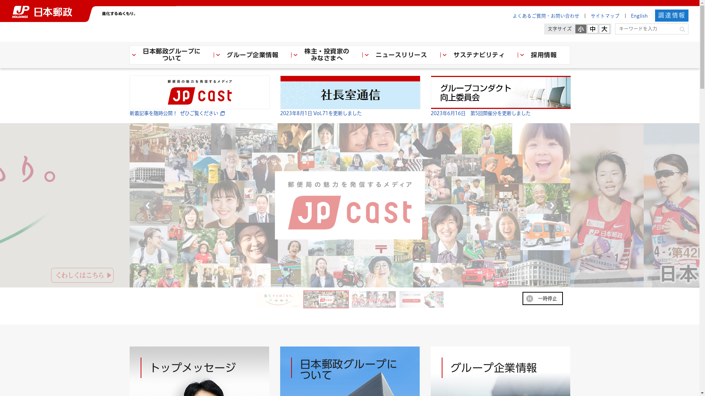Set font size to 大
The width and height of the screenshot is (705, 396).
click(x=604, y=29)
